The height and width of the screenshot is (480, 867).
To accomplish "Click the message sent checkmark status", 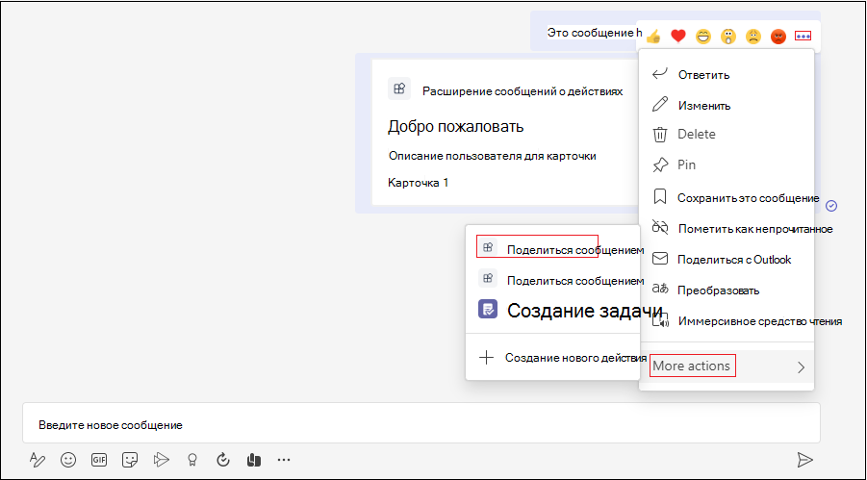I will pyautogui.click(x=831, y=206).
